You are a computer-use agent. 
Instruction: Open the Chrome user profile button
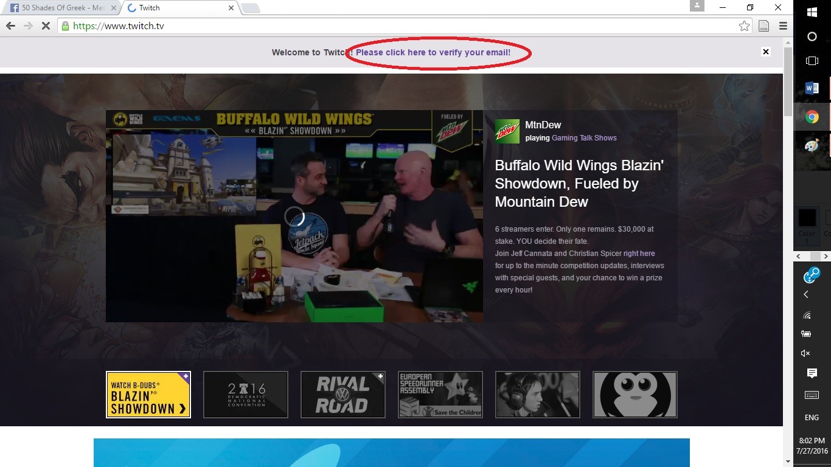[697, 5]
